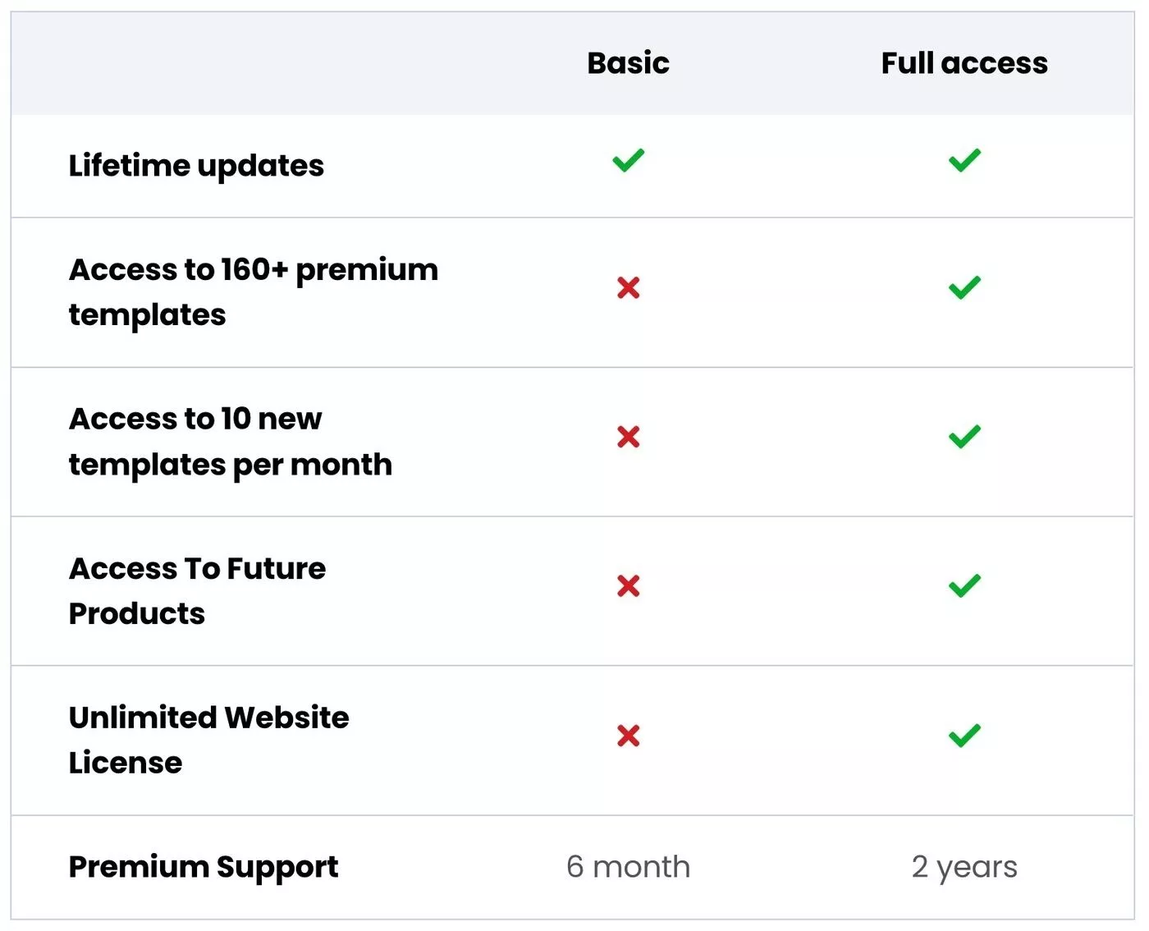Click the Premium Support row label
The image size is (1149, 931).
(204, 868)
